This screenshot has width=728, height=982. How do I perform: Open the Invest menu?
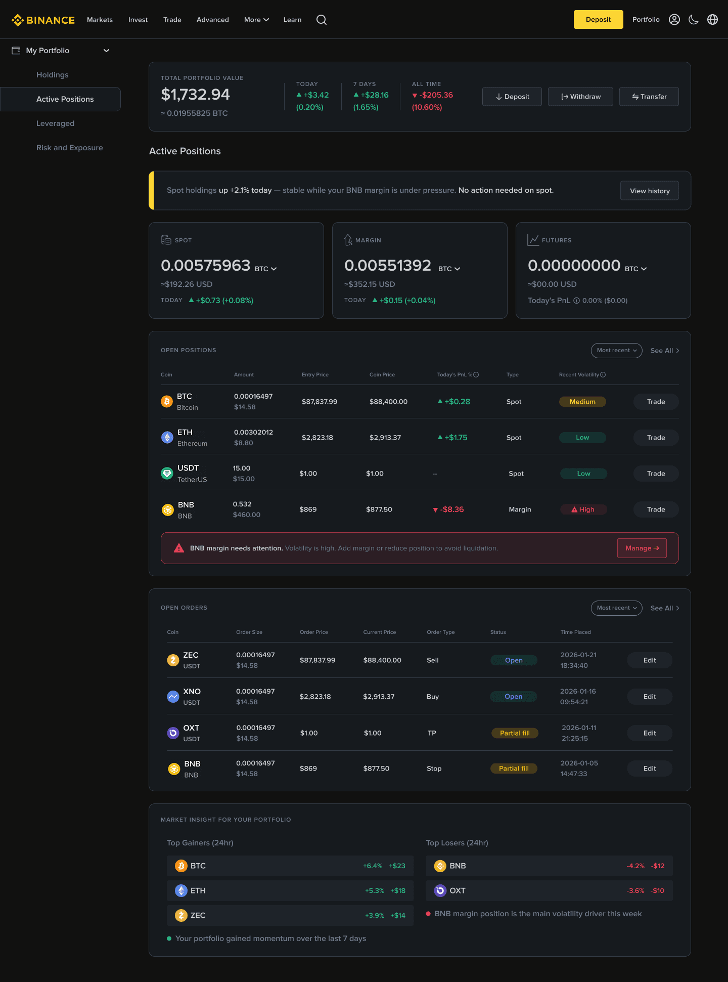coord(138,20)
